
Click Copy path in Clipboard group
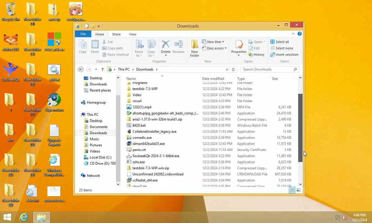(113, 48)
